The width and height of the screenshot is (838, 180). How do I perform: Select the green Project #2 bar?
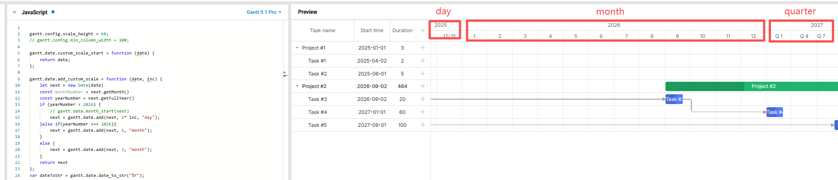(751, 86)
